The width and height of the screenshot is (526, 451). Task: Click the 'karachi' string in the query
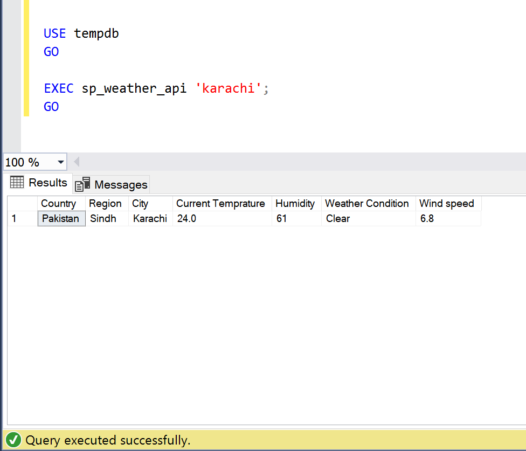(229, 88)
